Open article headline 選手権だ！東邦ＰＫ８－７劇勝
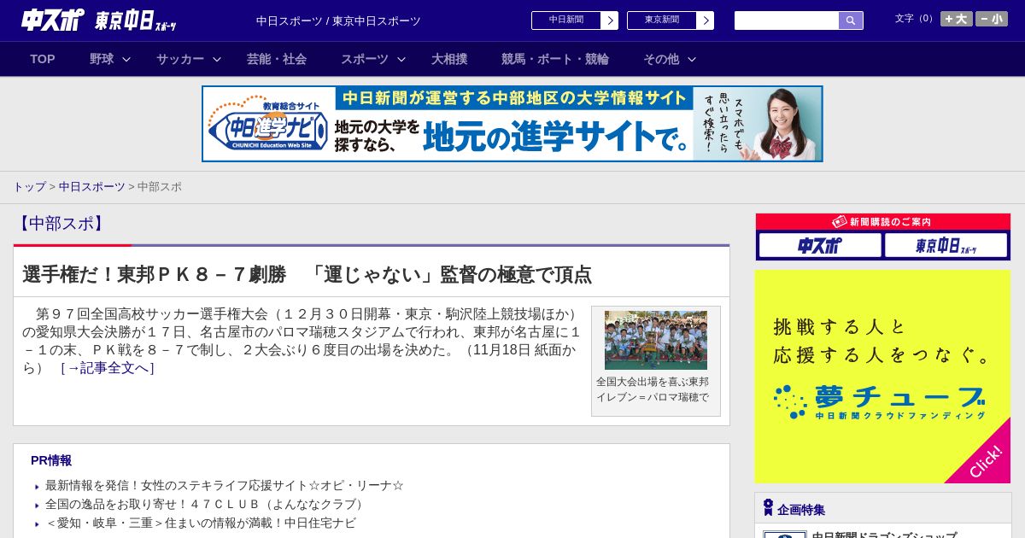Screen dimensions: 1025x538 pos(307,274)
